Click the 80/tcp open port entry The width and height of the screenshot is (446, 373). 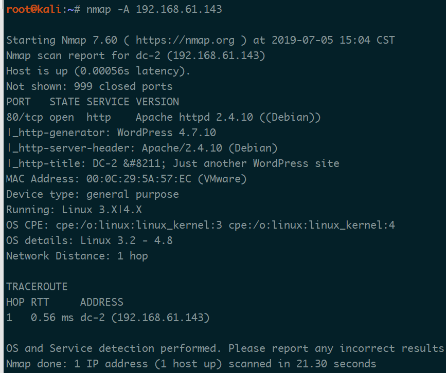[40, 117]
